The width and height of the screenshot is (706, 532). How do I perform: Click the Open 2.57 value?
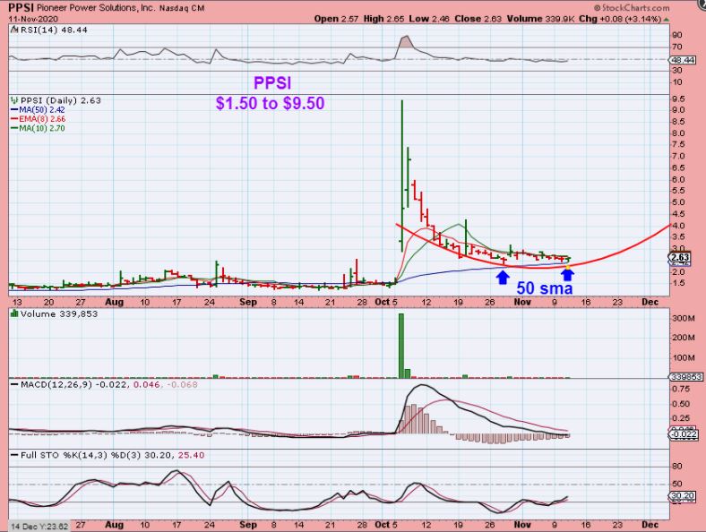click(336, 19)
